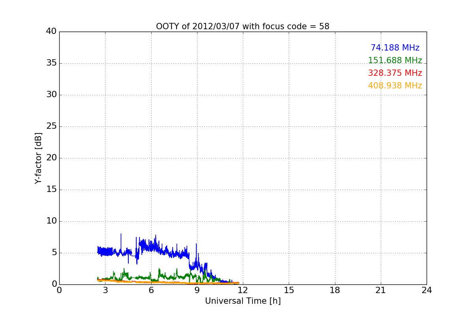
Task: Select the '328.375 MHz' legend label
Action: point(395,73)
